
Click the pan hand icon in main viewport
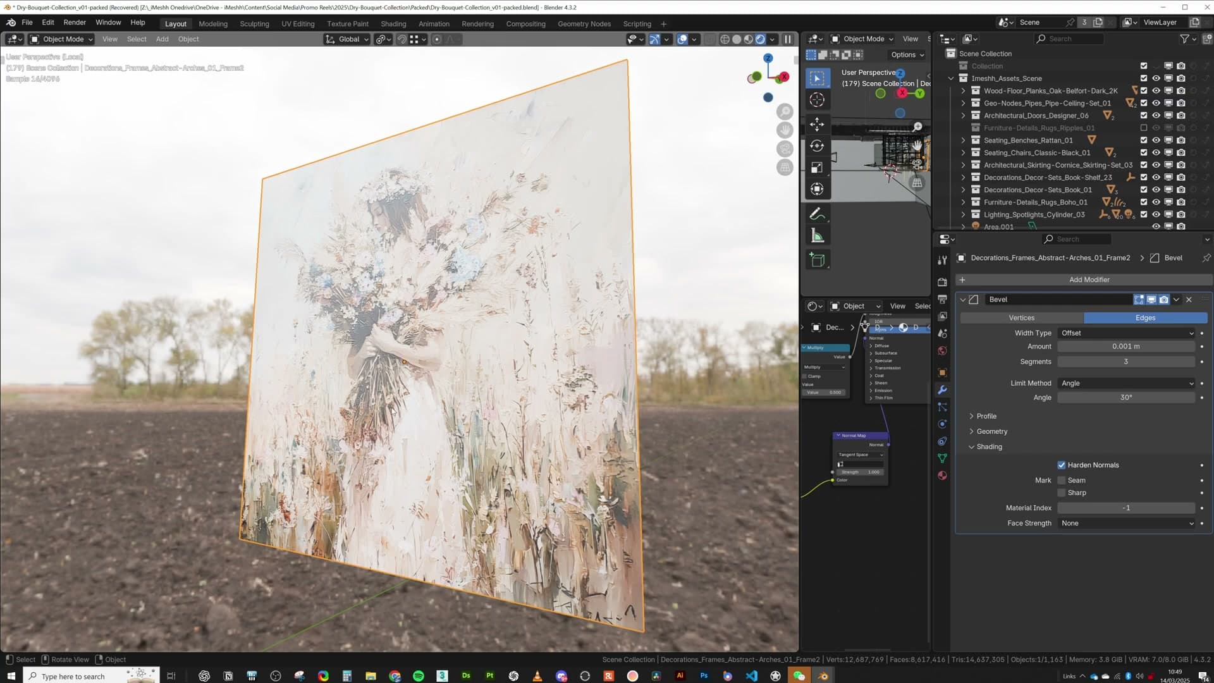tap(785, 130)
